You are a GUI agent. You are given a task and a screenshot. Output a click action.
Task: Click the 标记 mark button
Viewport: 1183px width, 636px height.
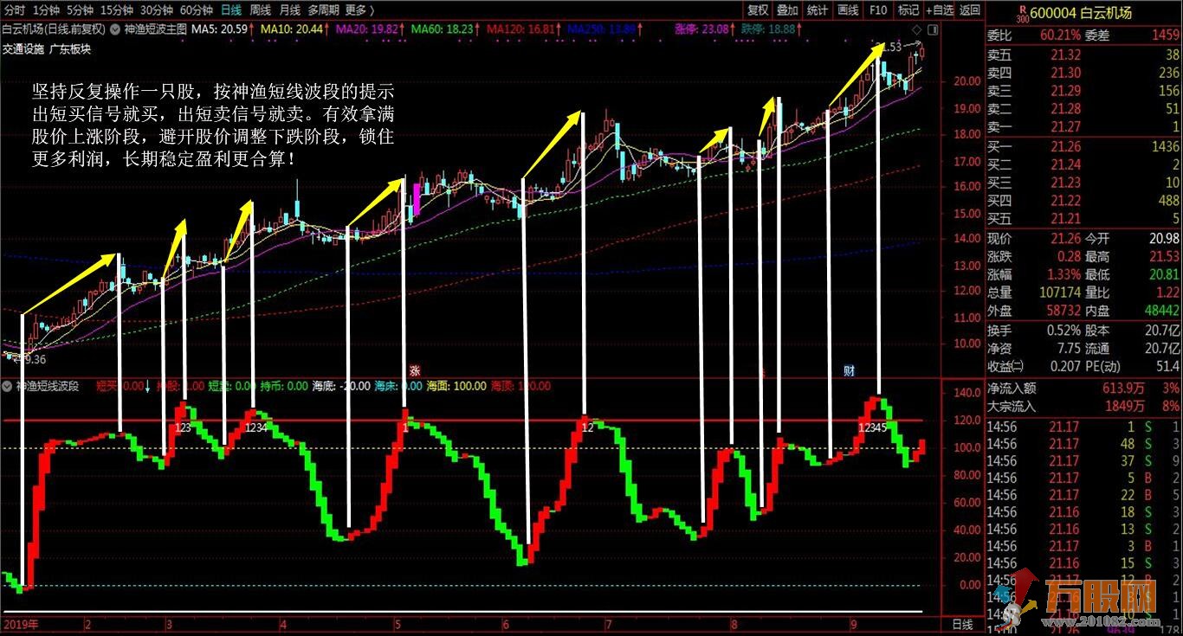click(x=908, y=10)
